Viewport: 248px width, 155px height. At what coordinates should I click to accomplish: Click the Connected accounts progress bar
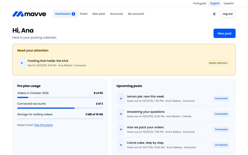pyautogui.click(x=60, y=108)
